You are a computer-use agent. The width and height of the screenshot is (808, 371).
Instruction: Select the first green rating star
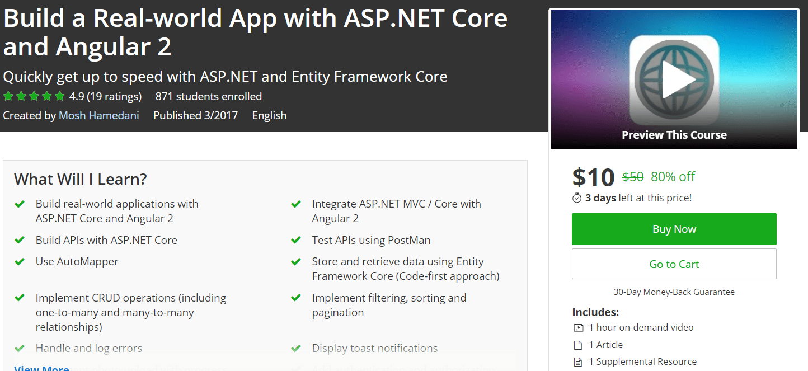coord(8,96)
